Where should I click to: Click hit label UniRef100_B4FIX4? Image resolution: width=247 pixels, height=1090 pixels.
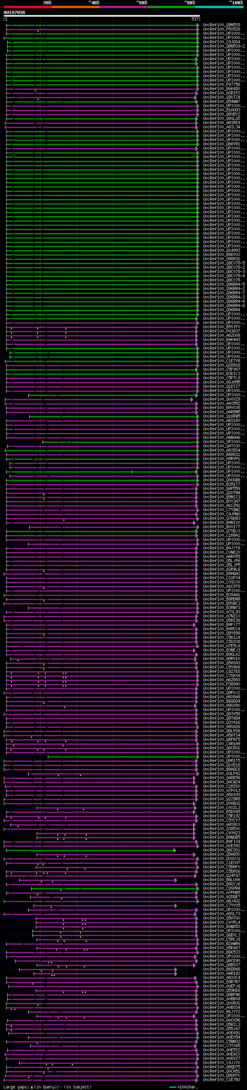(x=222, y=841)
